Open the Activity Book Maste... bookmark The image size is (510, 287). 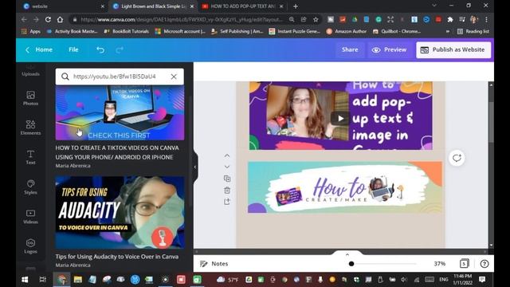(x=72, y=32)
